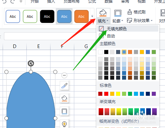Expand the shape styles gallery more arrow
This screenshot has width=165, height=128.
(x=92, y=16)
